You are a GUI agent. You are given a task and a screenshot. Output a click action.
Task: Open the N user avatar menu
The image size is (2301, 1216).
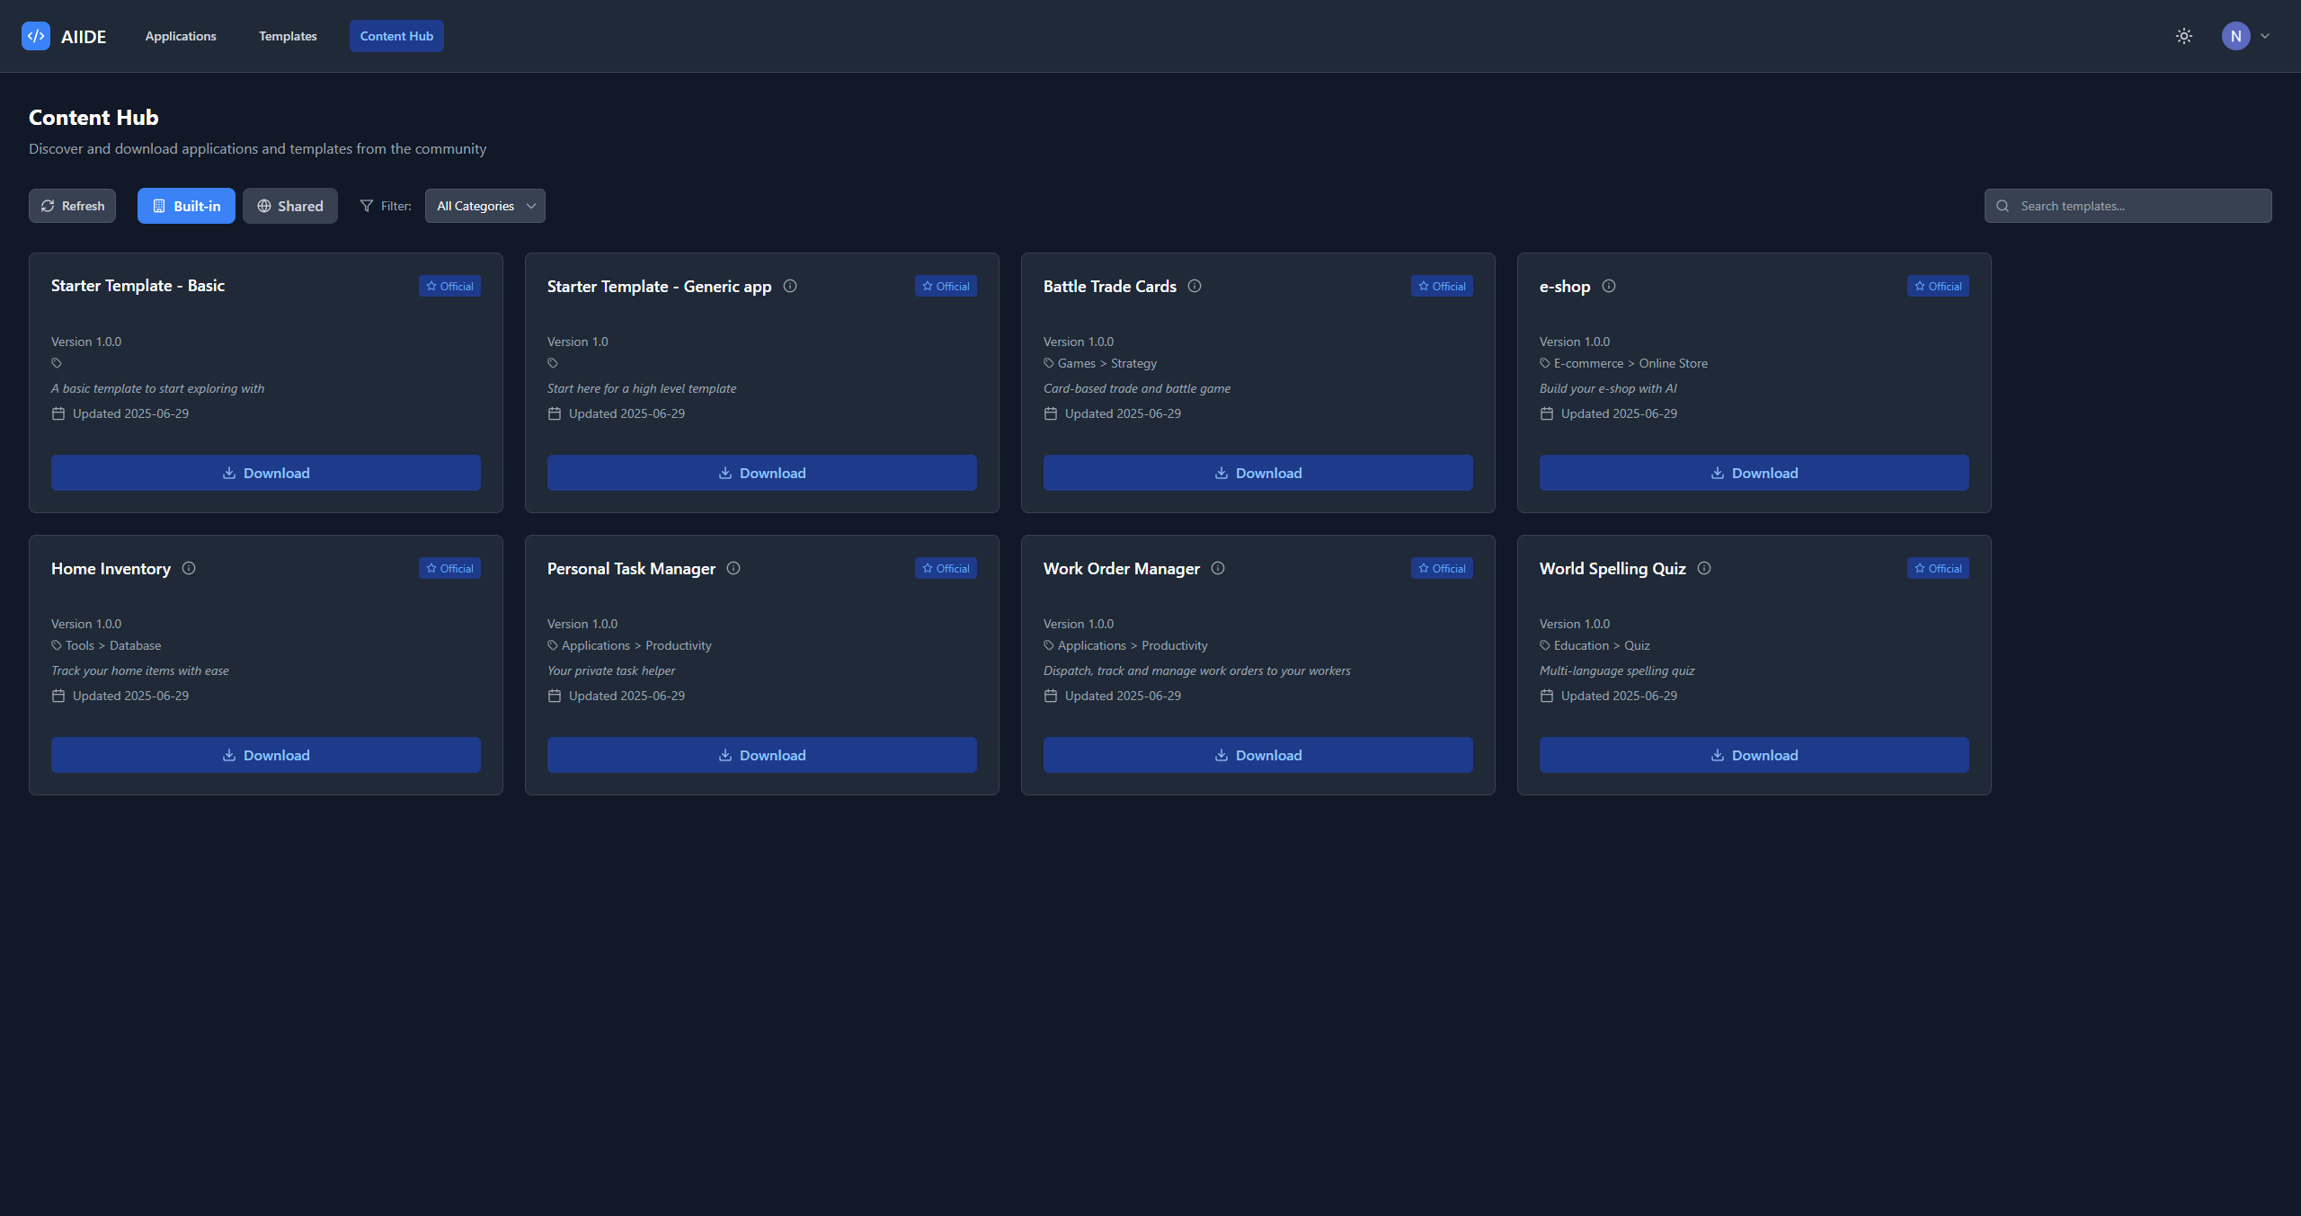point(2235,36)
